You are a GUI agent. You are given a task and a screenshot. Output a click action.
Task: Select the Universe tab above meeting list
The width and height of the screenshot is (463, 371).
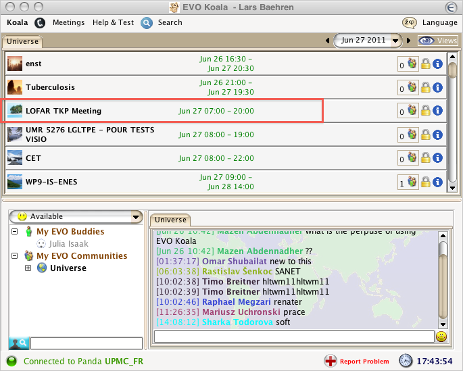[22, 41]
